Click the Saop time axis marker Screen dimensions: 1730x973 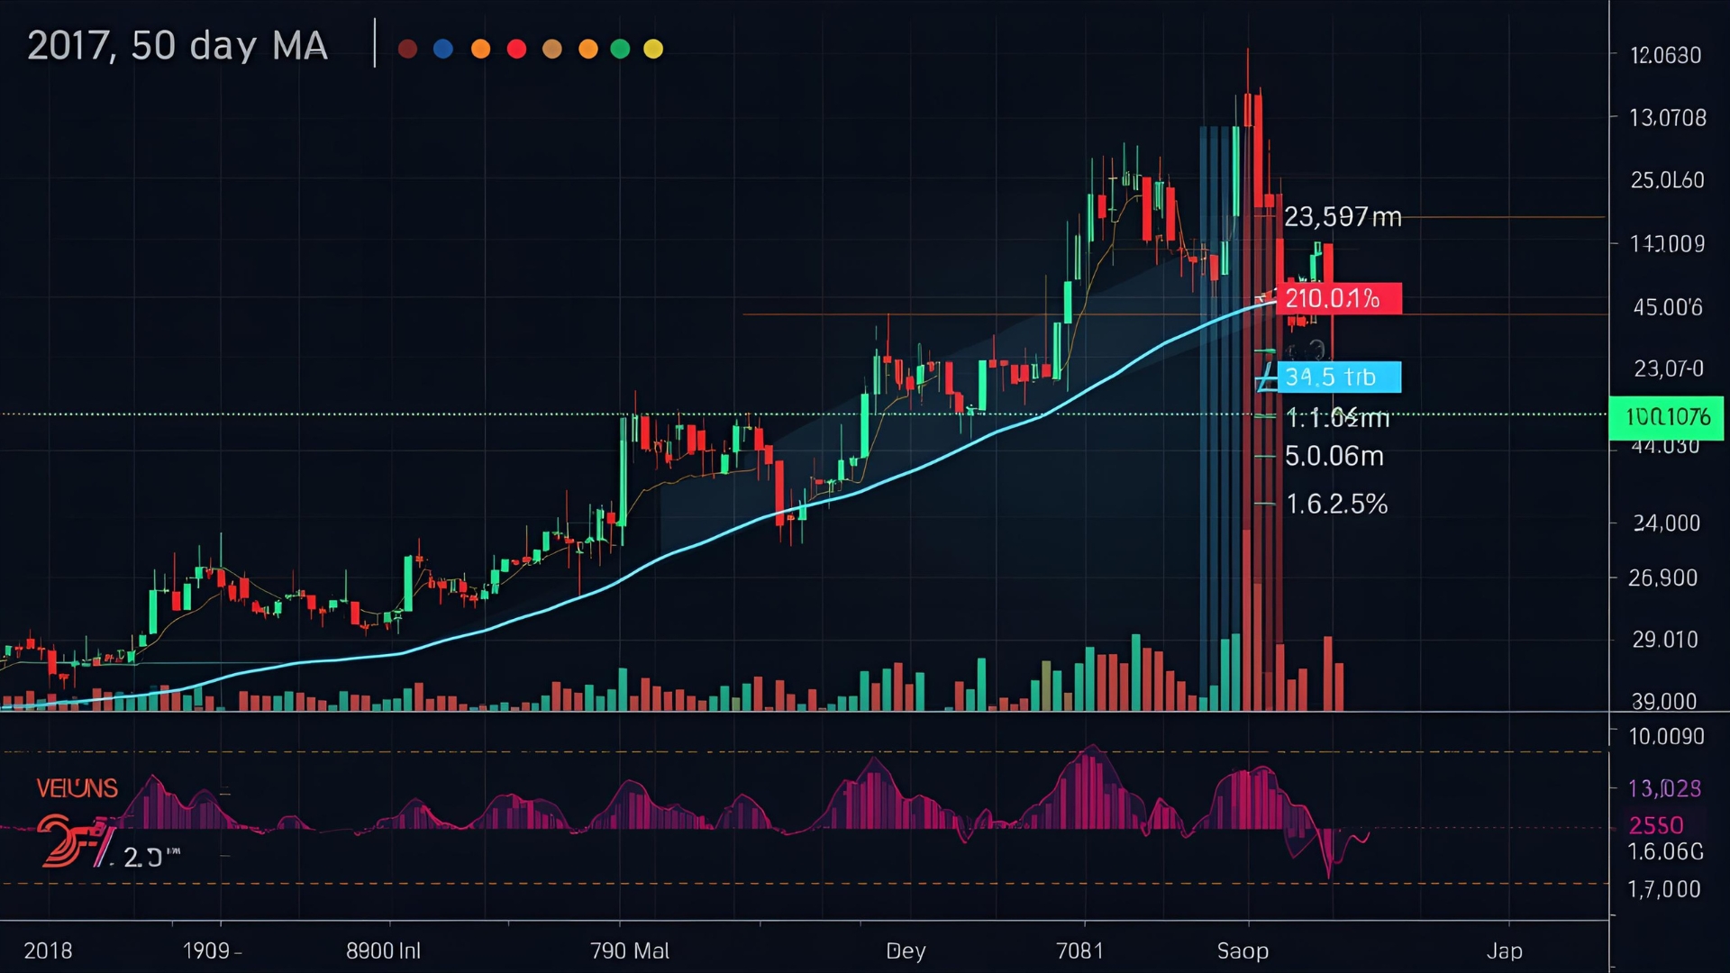click(x=1243, y=950)
